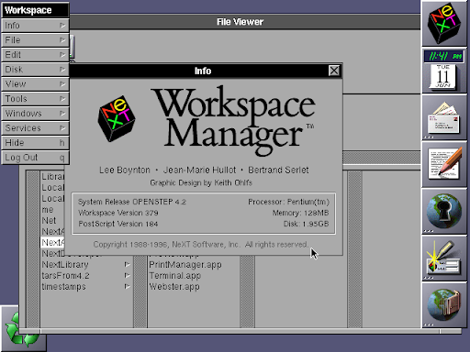Open the View submenu

pos(35,84)
